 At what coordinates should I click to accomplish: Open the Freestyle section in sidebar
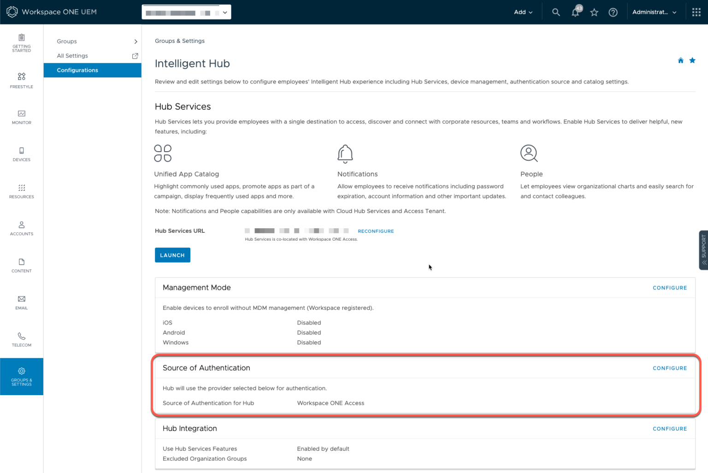tap(21, 80)
